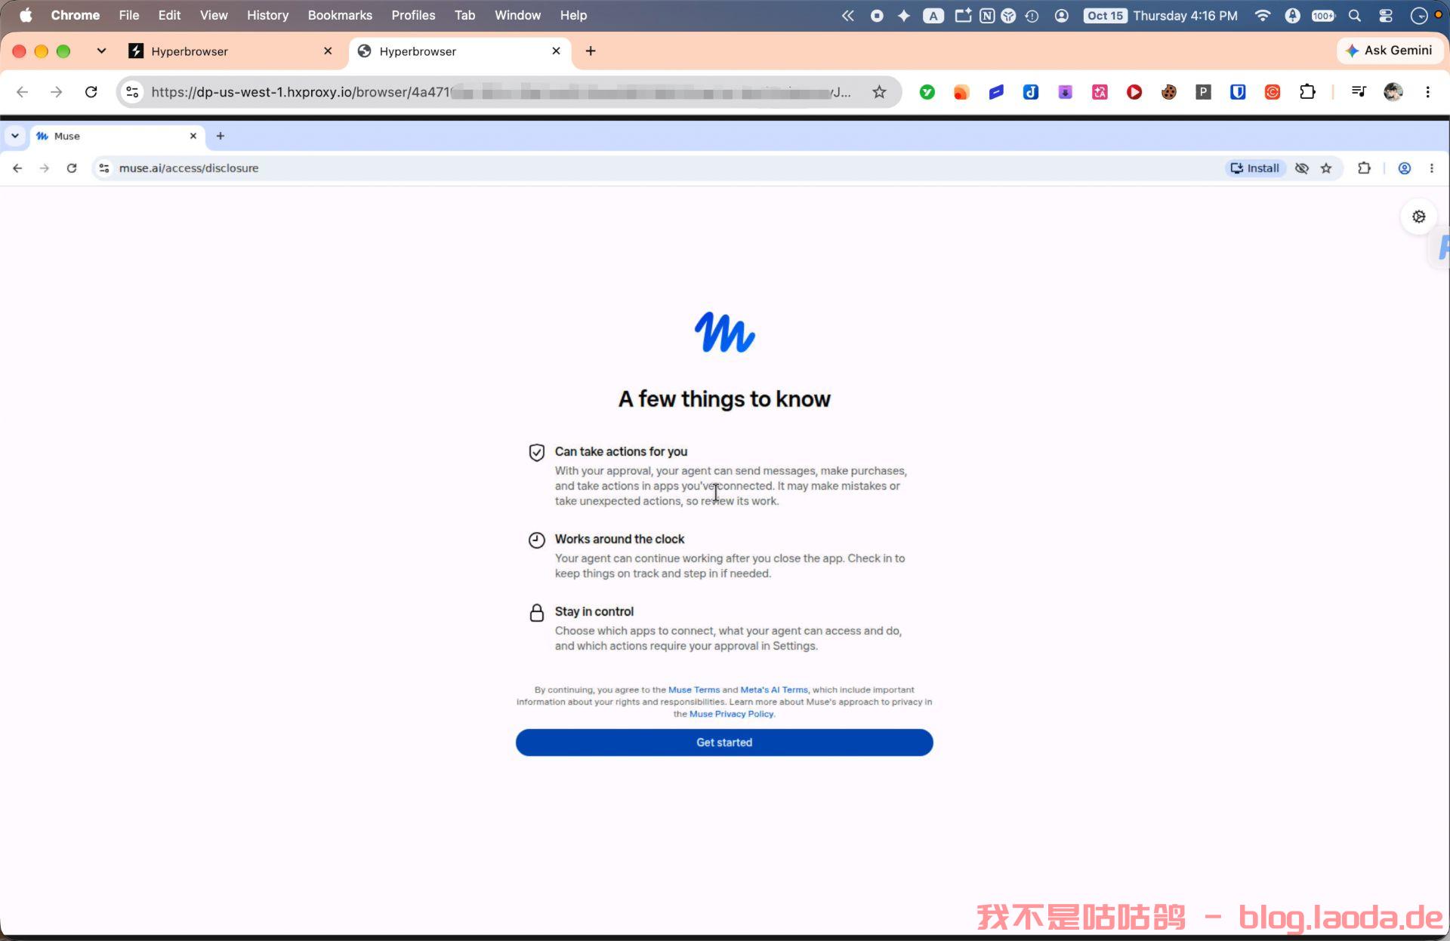Open Control Center in the menu bar
1450x941 pixels.
tap(1386, 15)
